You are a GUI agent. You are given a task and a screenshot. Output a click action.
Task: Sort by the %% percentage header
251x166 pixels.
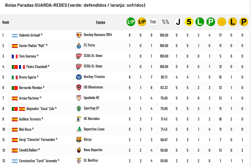(x=165, y=22)
